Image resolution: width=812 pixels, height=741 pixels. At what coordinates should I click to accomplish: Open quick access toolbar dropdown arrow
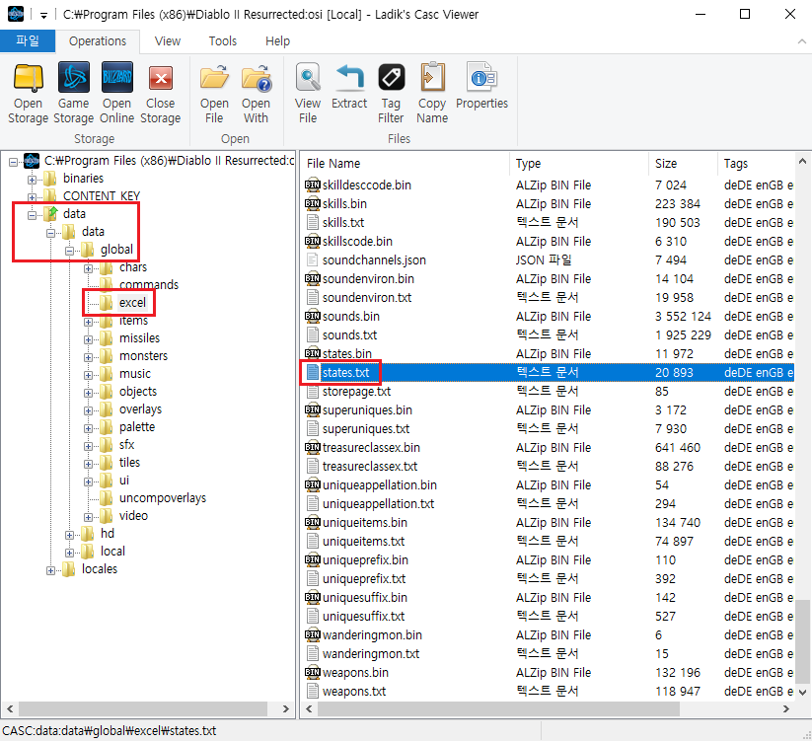coord(44,16)
